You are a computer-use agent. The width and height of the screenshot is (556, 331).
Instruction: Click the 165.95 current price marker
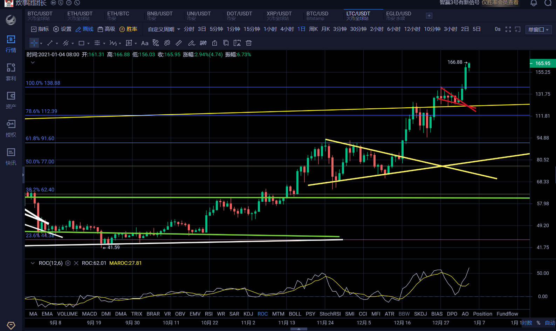tap(542, 63)
